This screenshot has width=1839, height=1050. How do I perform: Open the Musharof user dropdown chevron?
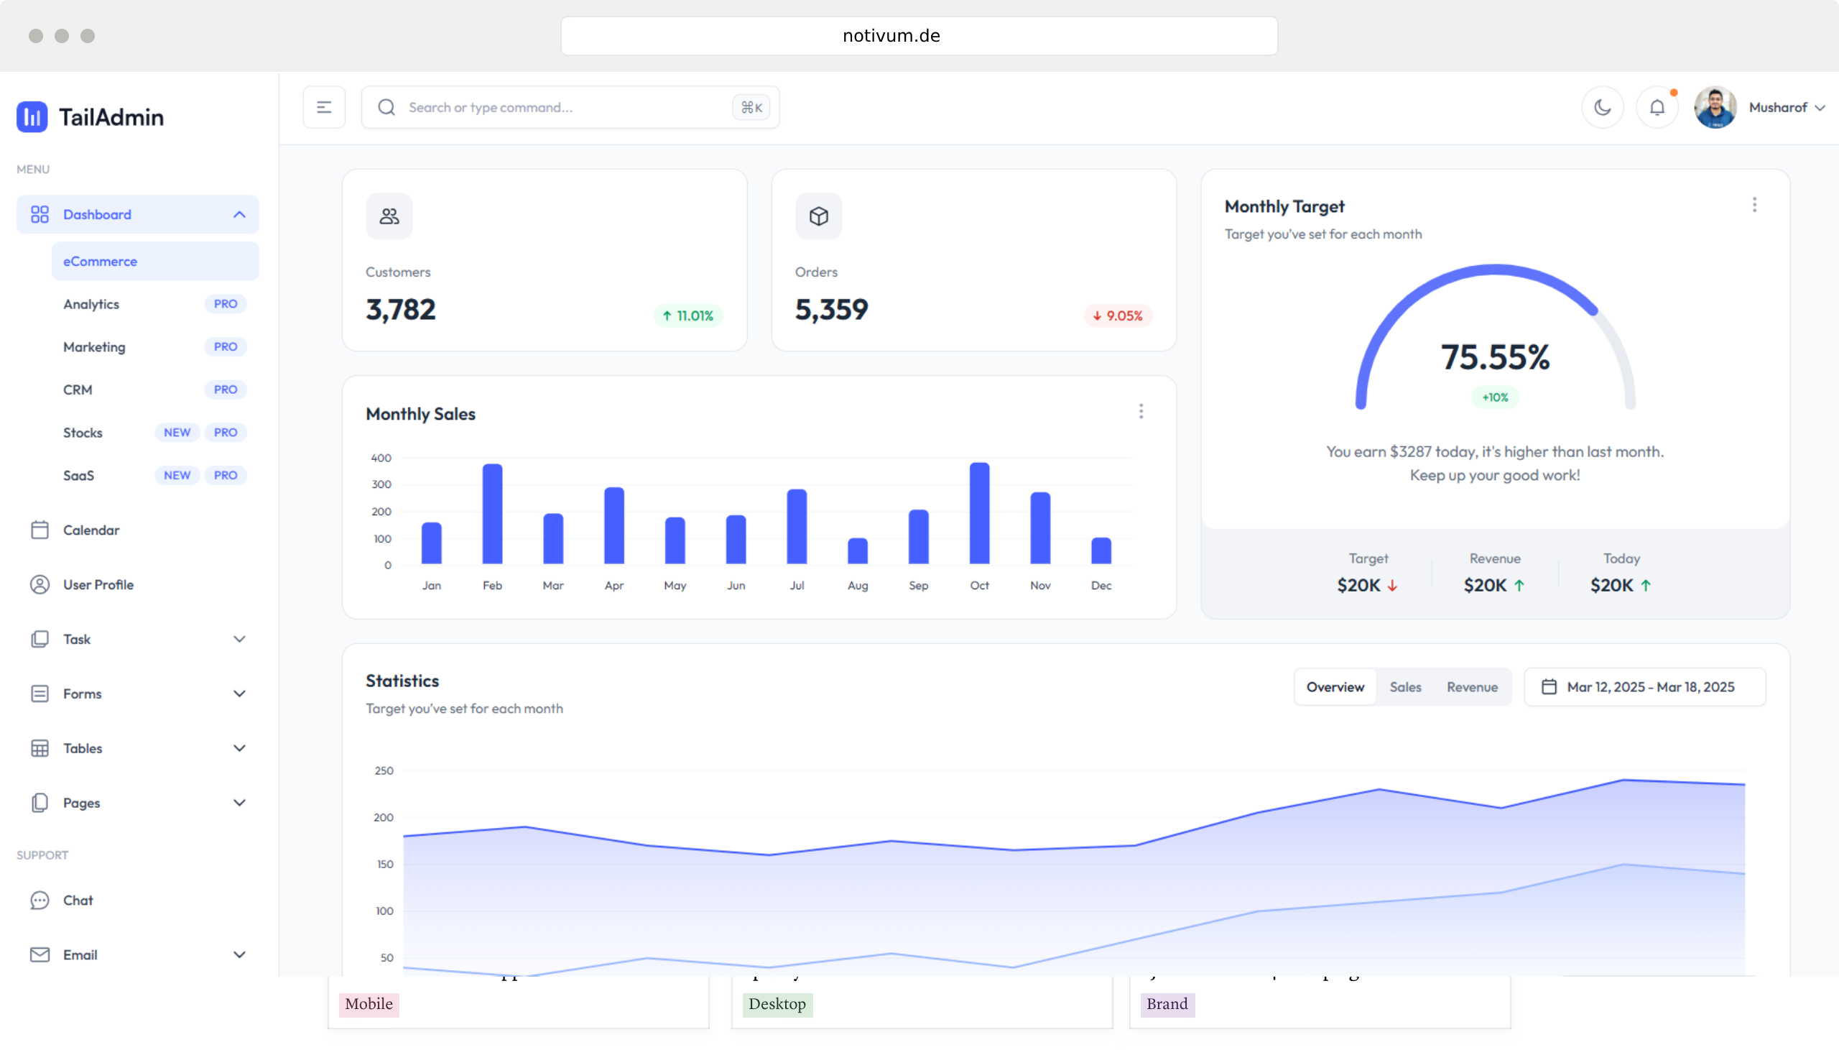1820,109
